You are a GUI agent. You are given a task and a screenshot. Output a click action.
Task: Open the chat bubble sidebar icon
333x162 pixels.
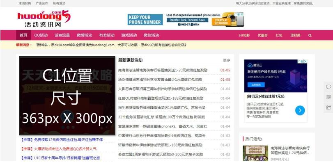click(x=328, y=87)
